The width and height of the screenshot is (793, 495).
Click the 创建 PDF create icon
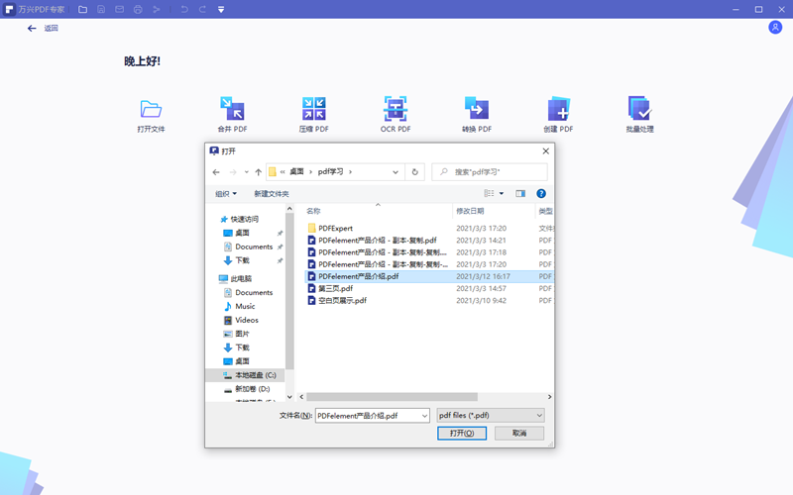tap(558, 109)
